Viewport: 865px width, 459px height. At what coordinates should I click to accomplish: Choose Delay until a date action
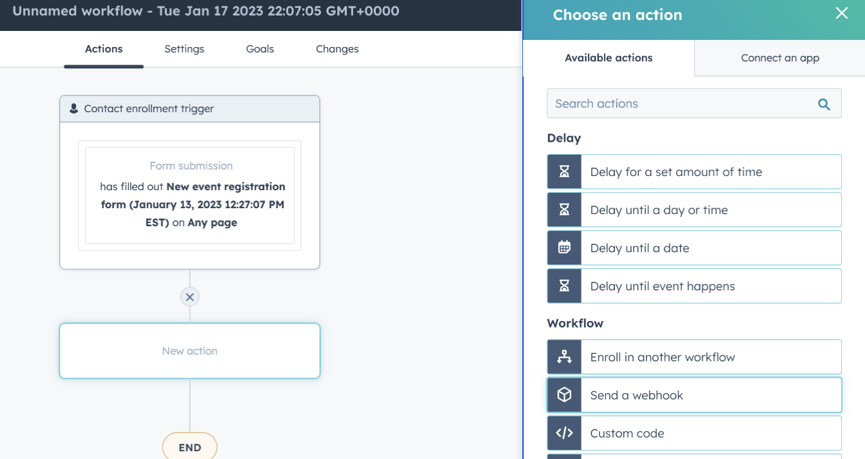tap(694, 248)
